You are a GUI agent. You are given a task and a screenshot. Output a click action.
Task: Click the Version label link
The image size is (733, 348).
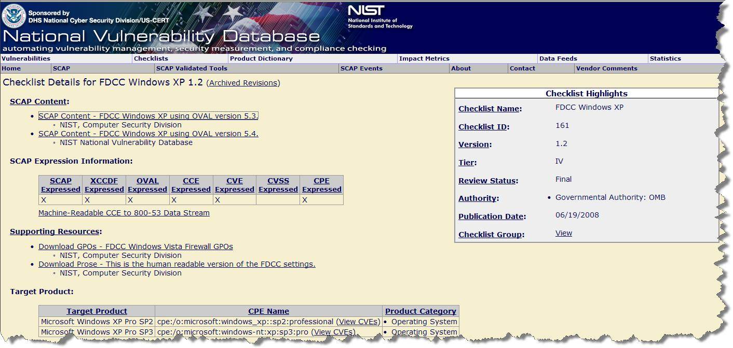pos(474,144)
